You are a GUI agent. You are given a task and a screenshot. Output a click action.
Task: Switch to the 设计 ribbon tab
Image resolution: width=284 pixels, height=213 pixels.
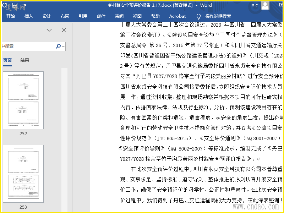tap(47, 16)
